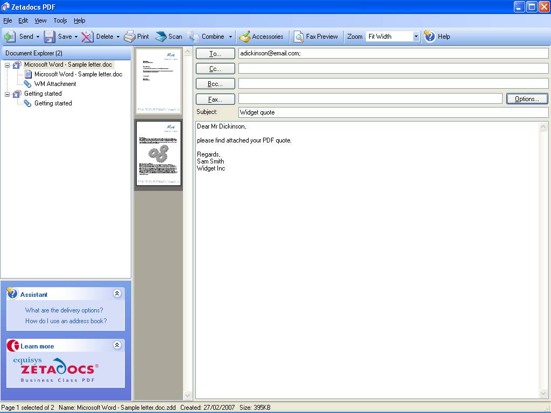Open the Help menu
This screenshot has height=413, width=551.
[80, 21]
